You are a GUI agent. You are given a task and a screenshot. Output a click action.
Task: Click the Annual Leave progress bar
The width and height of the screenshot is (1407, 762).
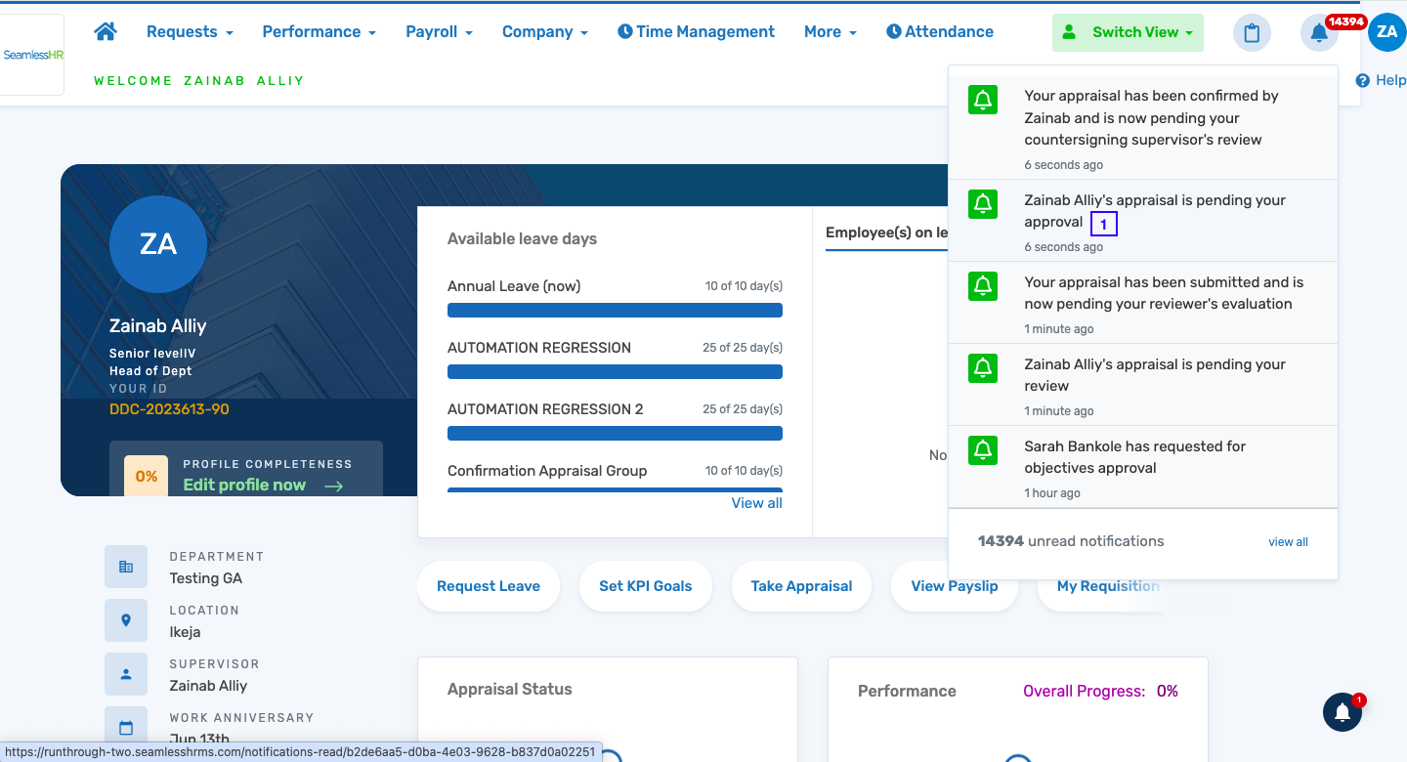[x=615, y=311]
